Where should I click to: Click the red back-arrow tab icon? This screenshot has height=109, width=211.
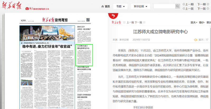113,15
